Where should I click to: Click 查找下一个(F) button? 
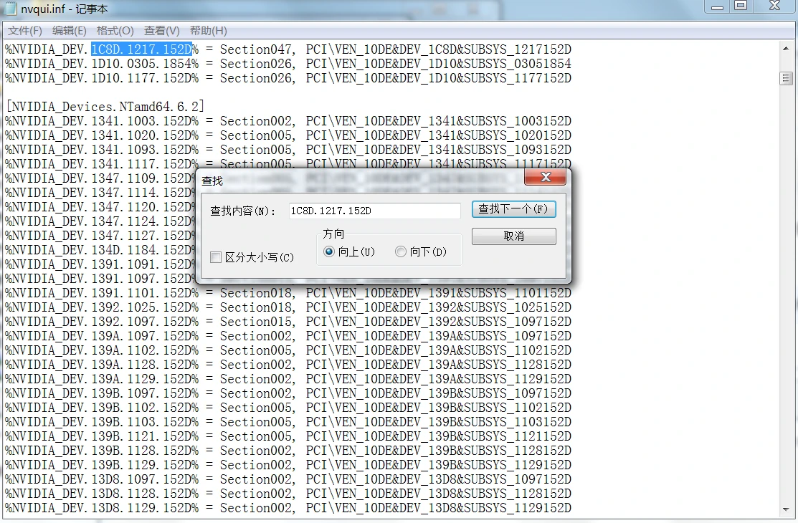coord(513,209)
